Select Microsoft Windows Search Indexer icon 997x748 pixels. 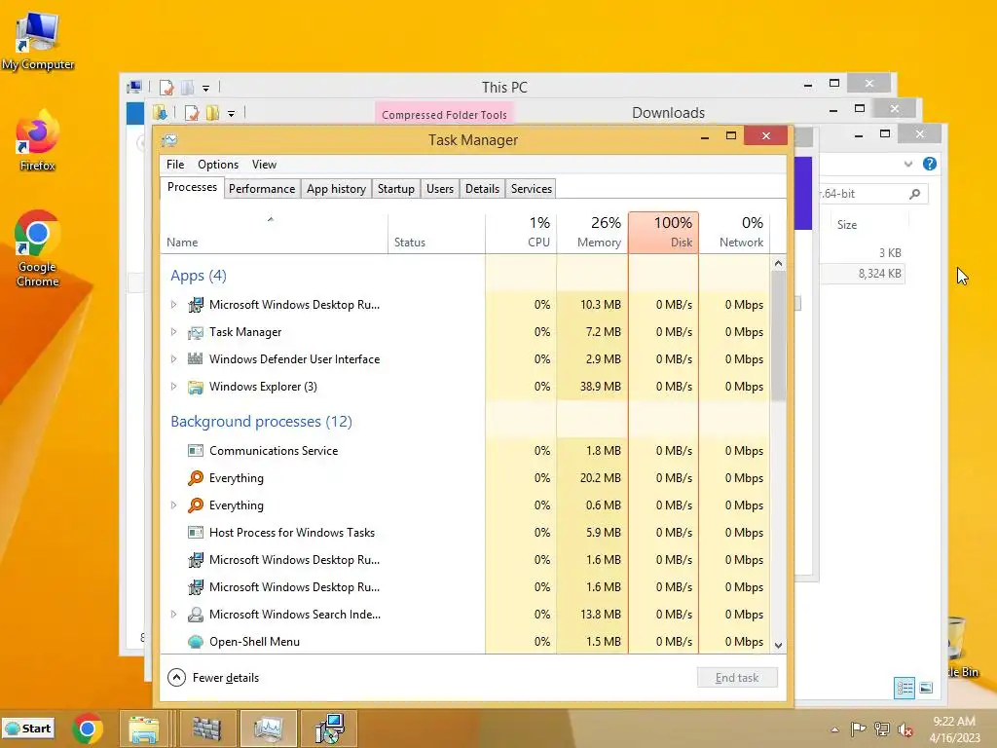[196, 615]
